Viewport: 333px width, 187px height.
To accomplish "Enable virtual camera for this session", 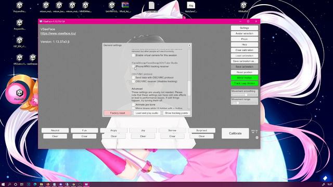I will pos(133,56).
